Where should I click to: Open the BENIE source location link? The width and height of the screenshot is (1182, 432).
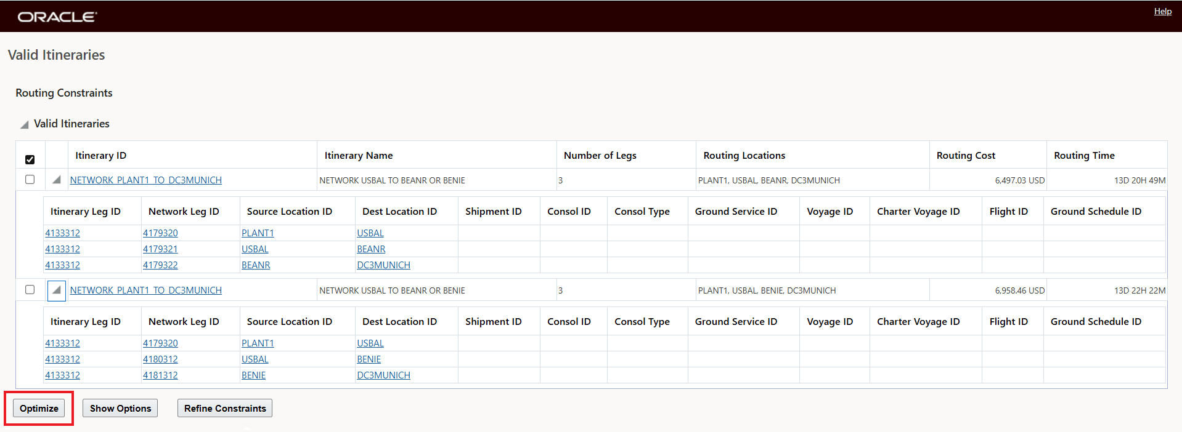click(x=253, y=375)
